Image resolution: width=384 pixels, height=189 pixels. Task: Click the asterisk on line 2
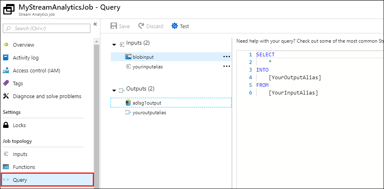270,62
